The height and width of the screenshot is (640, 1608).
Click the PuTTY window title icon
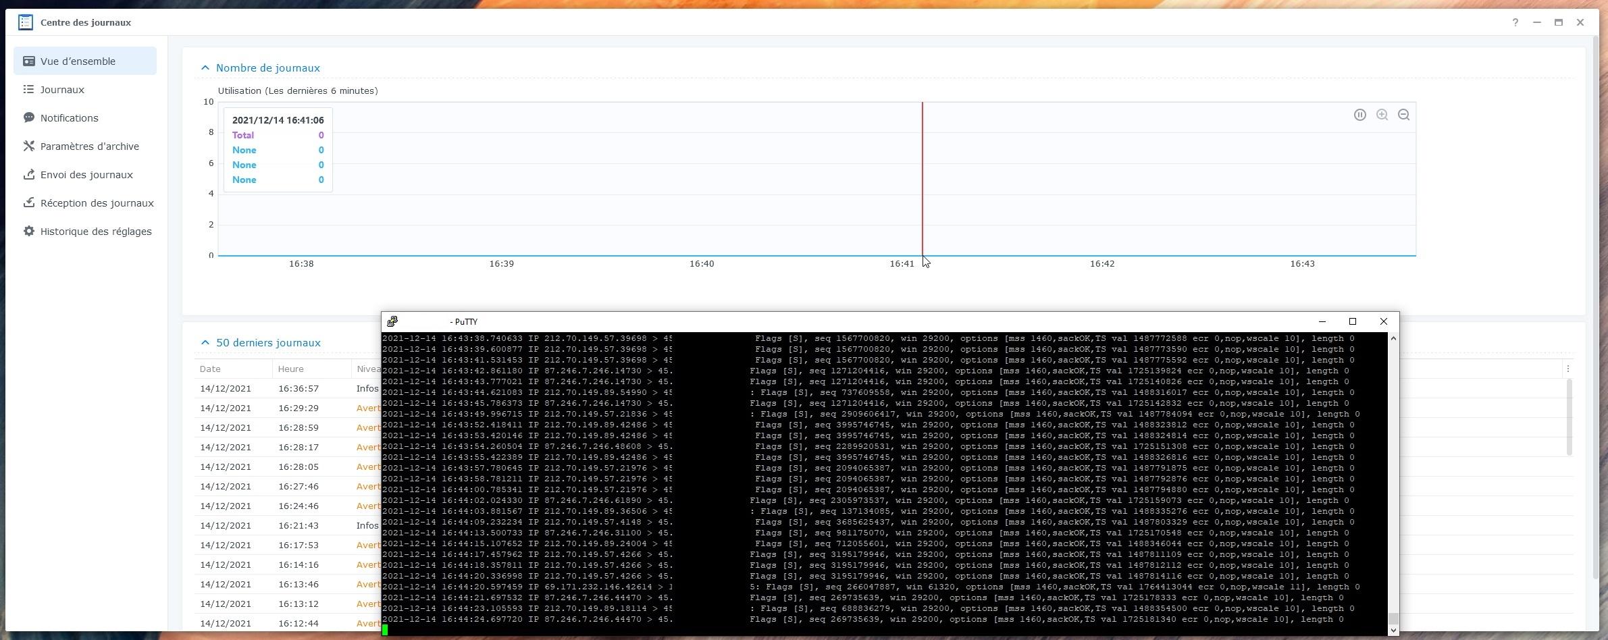pos(392,321)
